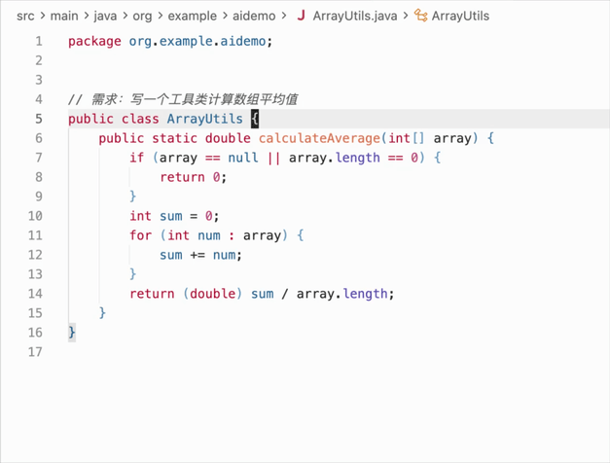610x463 pixels.
Task: Click 'static' keyword on line 6
Action: click(x=174, y=138)
